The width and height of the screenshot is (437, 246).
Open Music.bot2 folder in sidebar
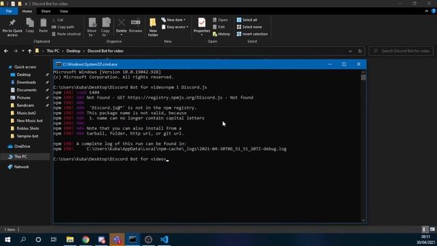[26, 113]
